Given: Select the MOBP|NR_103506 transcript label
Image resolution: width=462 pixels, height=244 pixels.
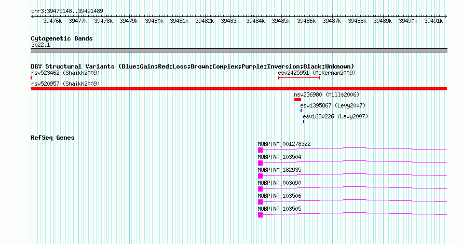Looking at the screenshot, I should coord(279,196).
